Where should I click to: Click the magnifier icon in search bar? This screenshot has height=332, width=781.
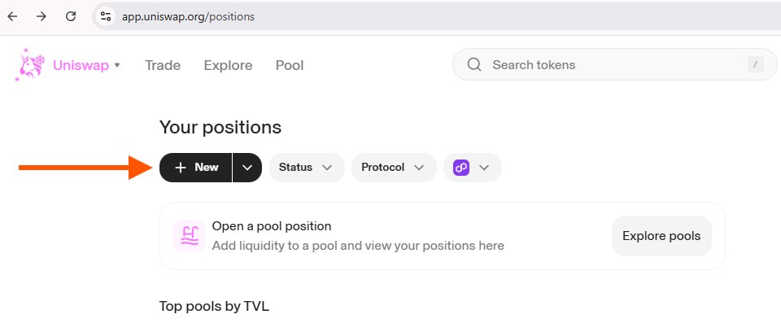474,65
